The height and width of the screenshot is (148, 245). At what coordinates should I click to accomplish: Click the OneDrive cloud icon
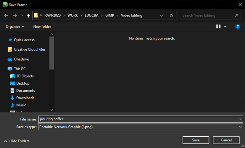[10, 59]
